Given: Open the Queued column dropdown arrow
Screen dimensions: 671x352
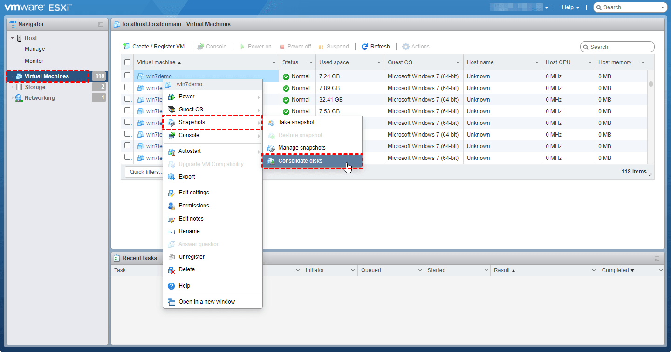Looking at the screenshot, I should pyautogui.click(x=419, y=270).
